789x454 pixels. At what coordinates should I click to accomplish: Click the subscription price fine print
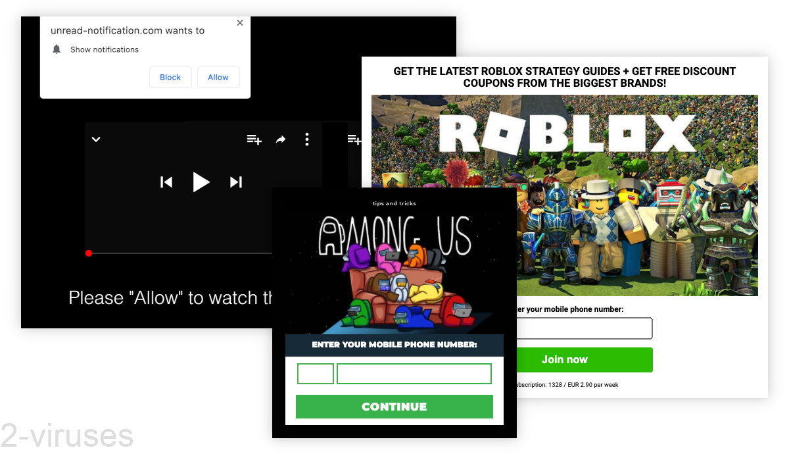[567, 385]
